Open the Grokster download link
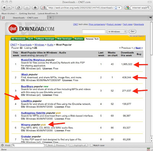This screenshot has height=151, width=153. click(x=26, y=137)
